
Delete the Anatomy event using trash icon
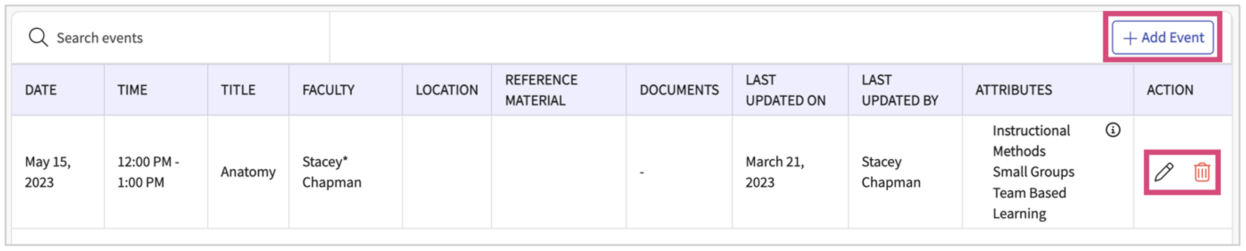coord(1202,172)
